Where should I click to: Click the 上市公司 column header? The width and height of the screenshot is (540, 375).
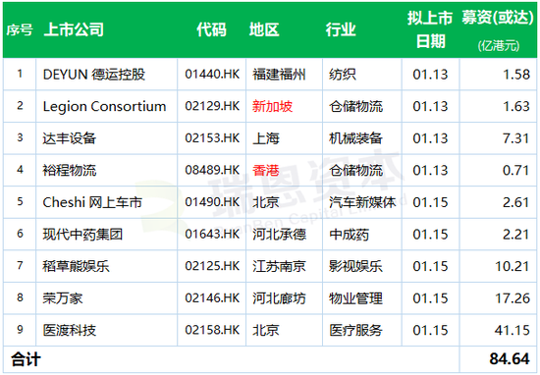[74, 29]
